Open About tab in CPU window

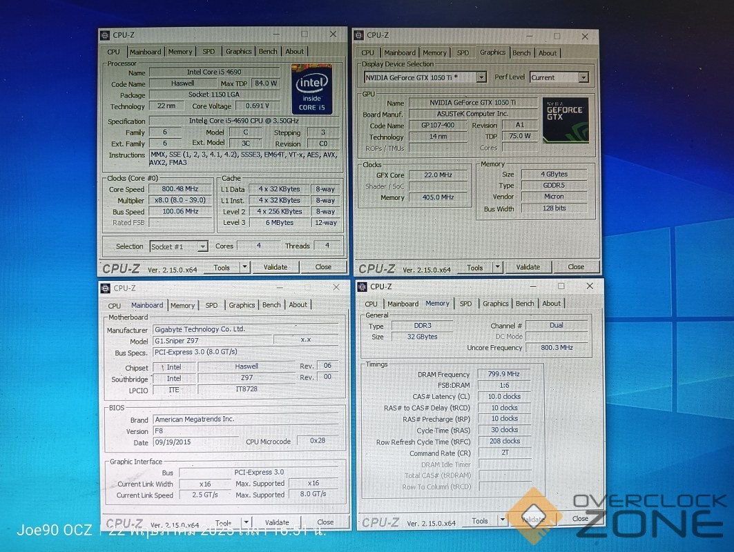tap(295, 52)
